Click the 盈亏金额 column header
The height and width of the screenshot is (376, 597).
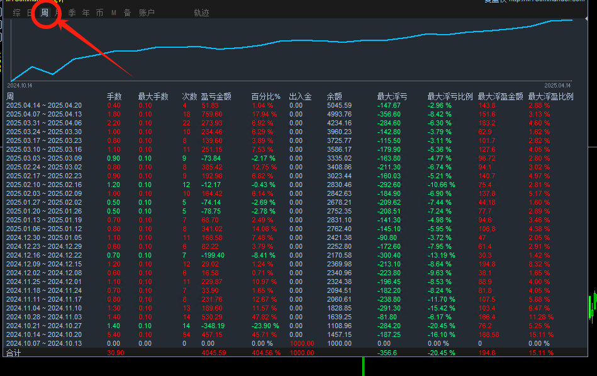(x=216, y=96)
